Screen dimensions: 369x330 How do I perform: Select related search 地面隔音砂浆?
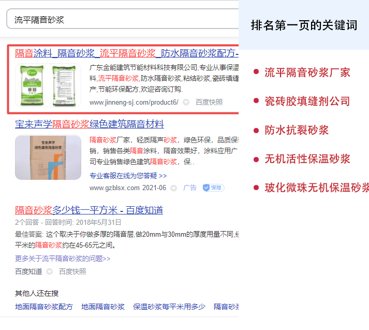click(x=103, y=307)
